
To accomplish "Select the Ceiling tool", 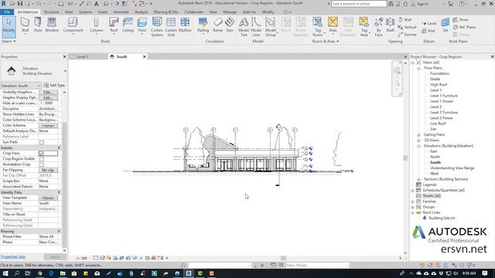I will (128, 25).
